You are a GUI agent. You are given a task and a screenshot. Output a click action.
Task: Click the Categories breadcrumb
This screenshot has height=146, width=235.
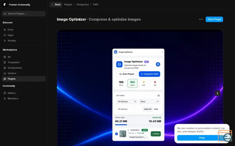pyautogui.click(x=83, y=4)
